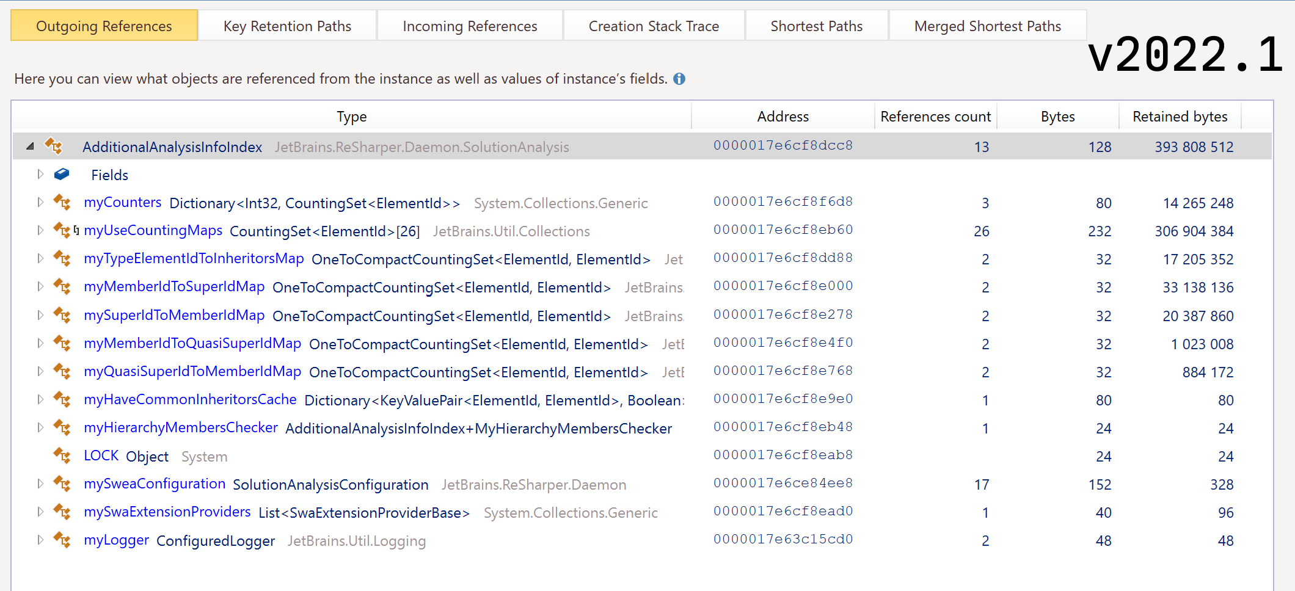This screenshot has width=1295, height=591.
Task: Expand the Fields node
Action: coord(40,175)
